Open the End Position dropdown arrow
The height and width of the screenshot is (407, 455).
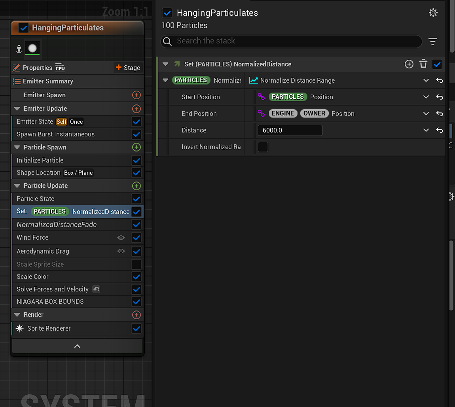(x=426, y=114)
